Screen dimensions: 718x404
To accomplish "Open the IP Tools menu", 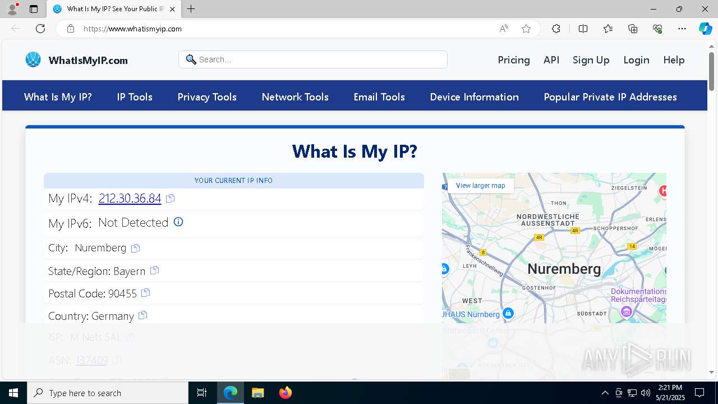I will pyautogui.click(x=135, y=97).
